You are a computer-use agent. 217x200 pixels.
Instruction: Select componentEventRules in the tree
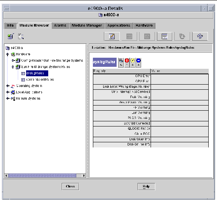point(40,79)
